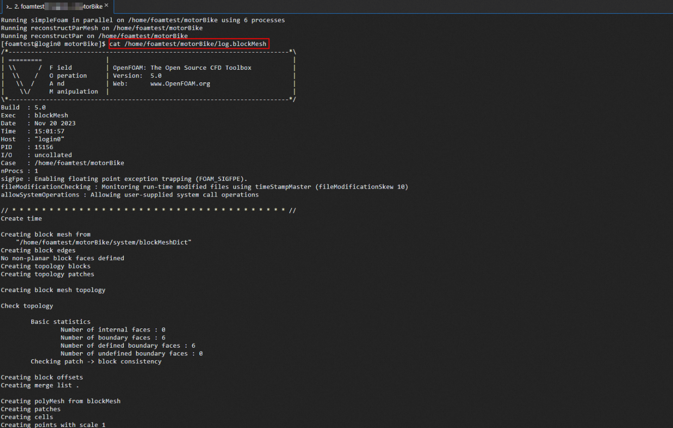673x428 pixels.
Task: Click the 'Version: 5.0' banner text
Action: tap(138, 76)
